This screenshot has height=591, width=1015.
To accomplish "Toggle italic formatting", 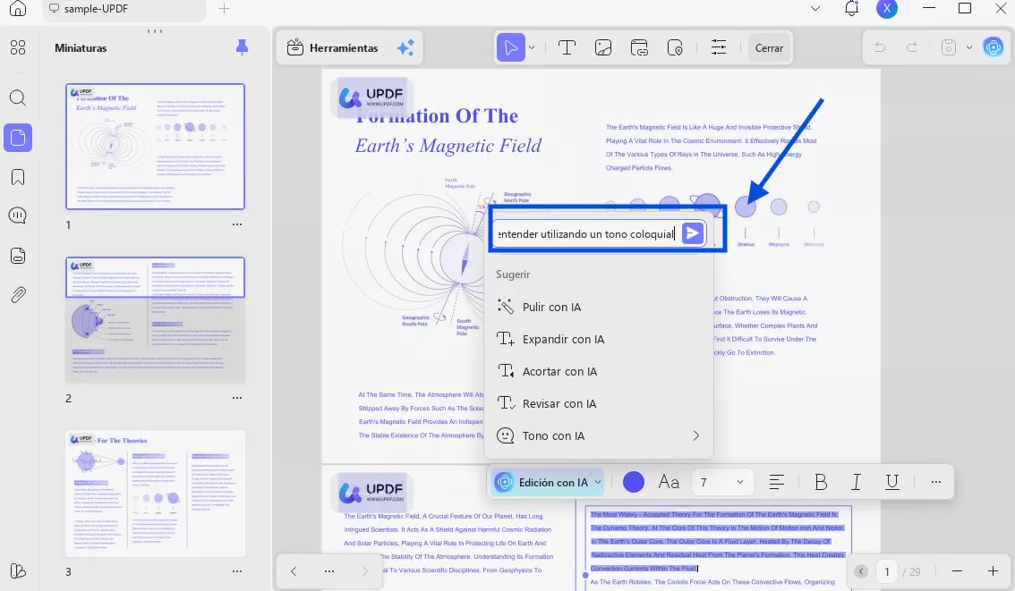I will click(x=856, y=482).
